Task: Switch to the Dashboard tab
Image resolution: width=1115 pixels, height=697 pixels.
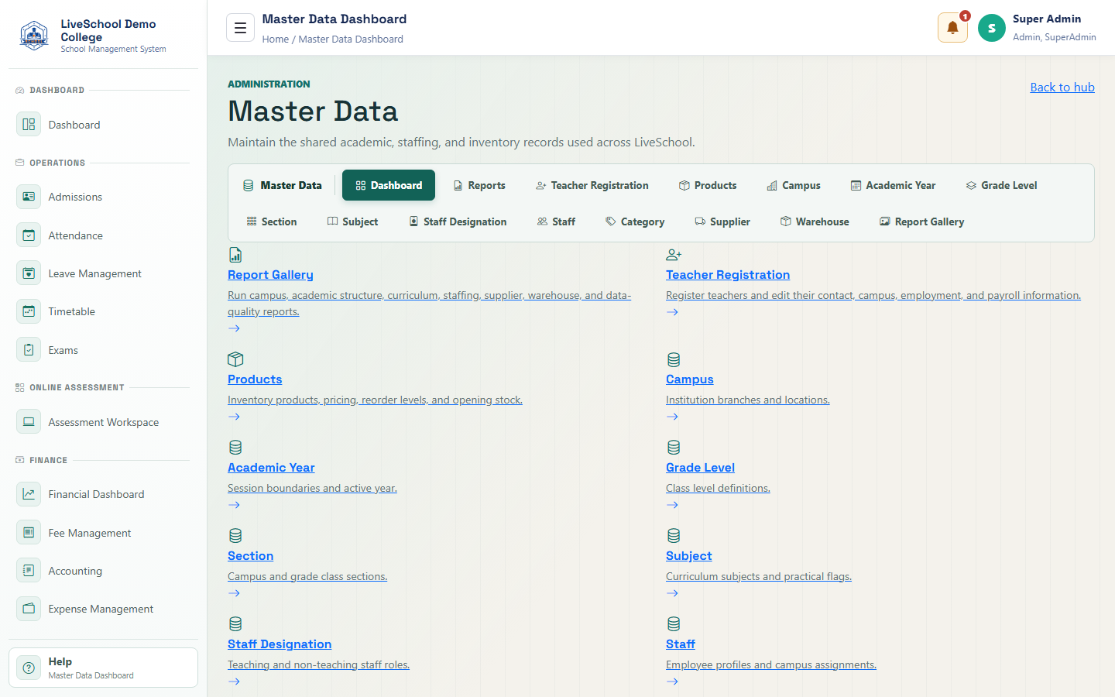Action: point(389,185)
